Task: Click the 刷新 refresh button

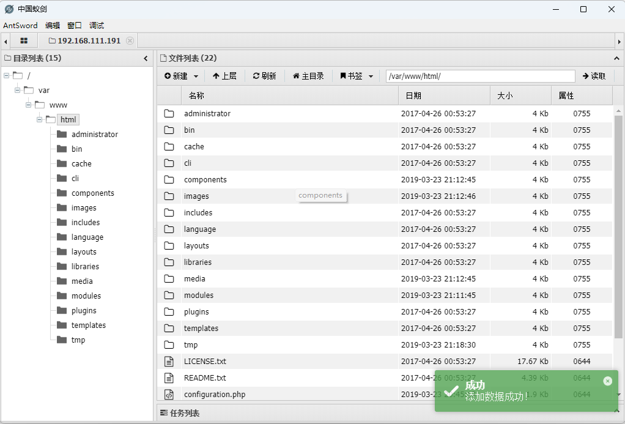Action: [264, 76]
